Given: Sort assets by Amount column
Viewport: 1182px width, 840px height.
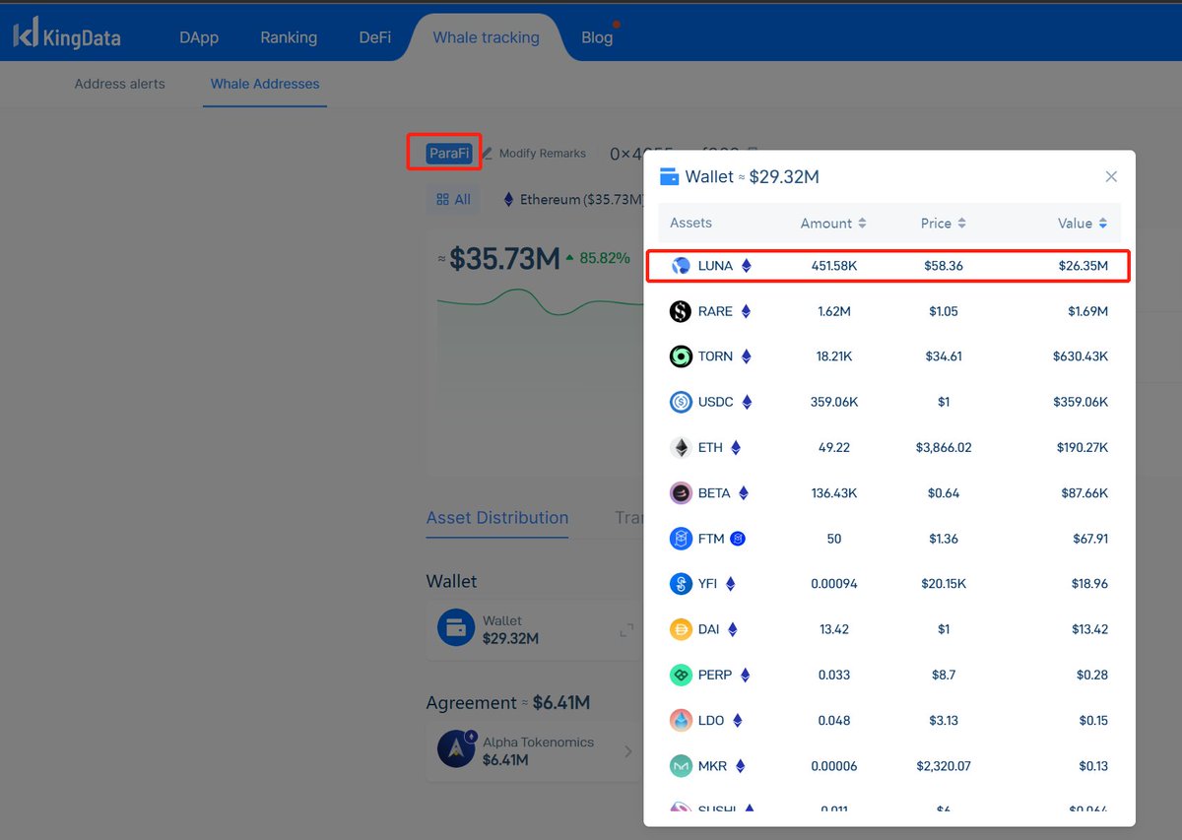Looking at the screenshot, I should [833, 224].
